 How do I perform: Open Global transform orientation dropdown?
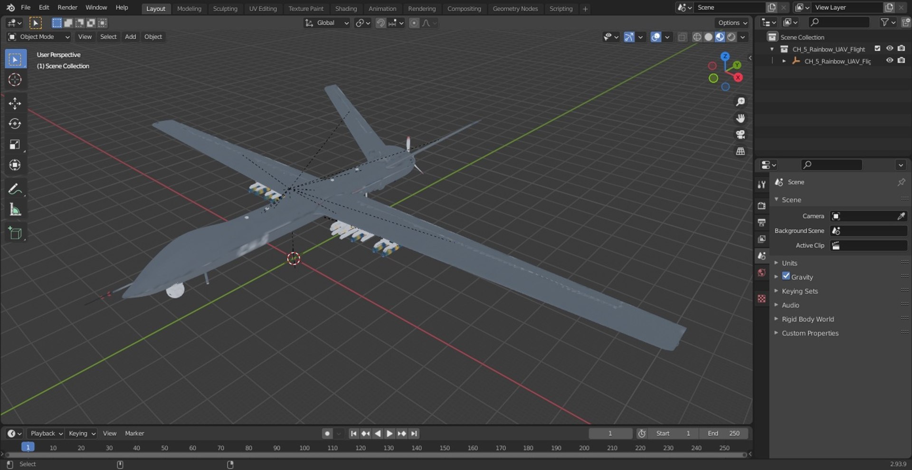tap(327, 23)
